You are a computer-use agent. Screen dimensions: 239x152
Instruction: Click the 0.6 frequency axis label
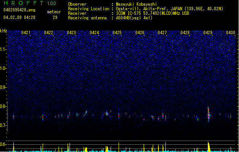coord(3,144)
